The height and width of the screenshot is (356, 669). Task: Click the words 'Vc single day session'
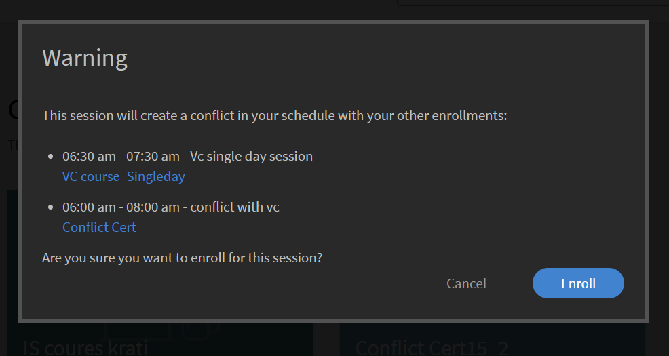tap(251, 156)
